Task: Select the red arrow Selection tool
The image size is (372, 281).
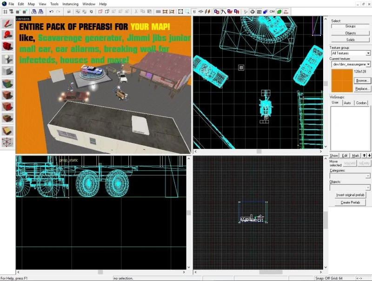Action: (7, 23)
